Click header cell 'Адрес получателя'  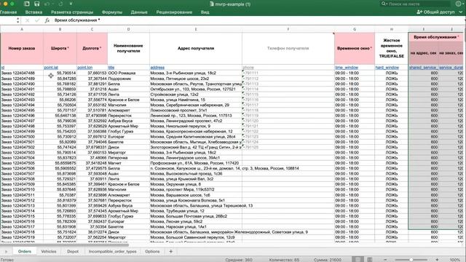click(196, 48)
